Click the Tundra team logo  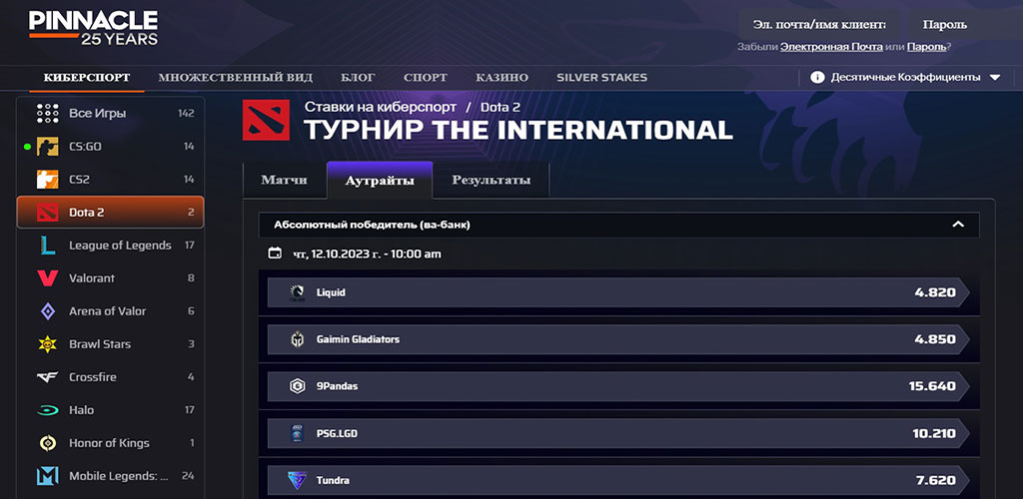297,480
